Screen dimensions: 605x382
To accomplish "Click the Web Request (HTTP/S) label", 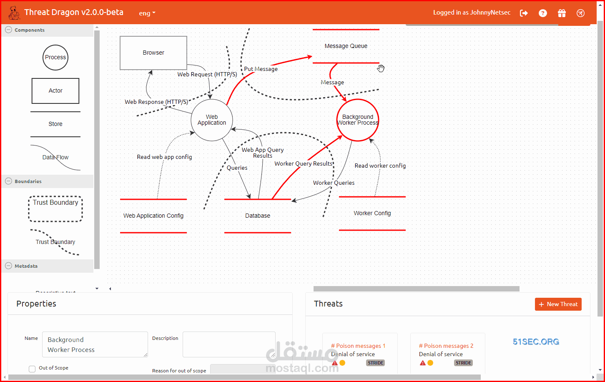I will pyautogui.click(x=207, y=75).
